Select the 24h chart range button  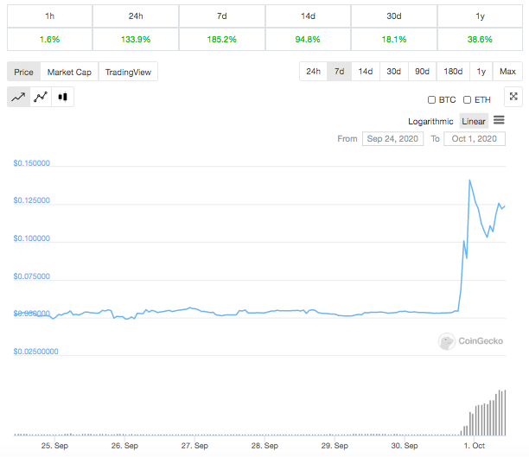click(313, 72)
